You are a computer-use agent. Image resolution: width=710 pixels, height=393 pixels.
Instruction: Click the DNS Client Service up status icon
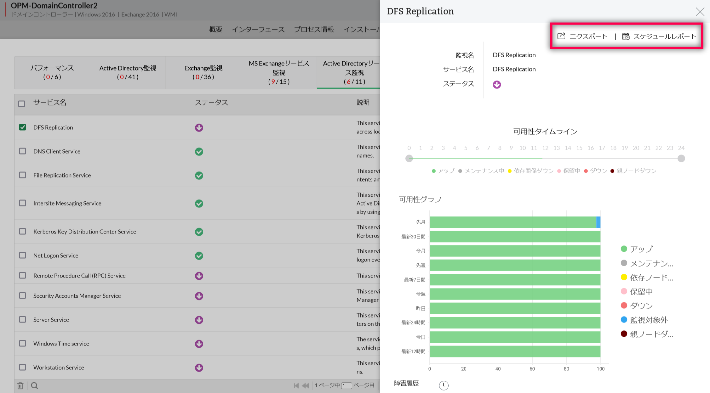(199, 151)
